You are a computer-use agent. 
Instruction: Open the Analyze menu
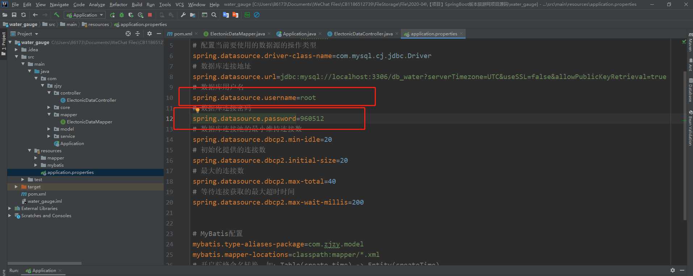97,4
